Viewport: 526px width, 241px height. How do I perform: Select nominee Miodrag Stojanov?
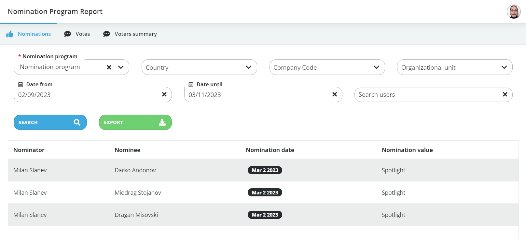point(138,193)
